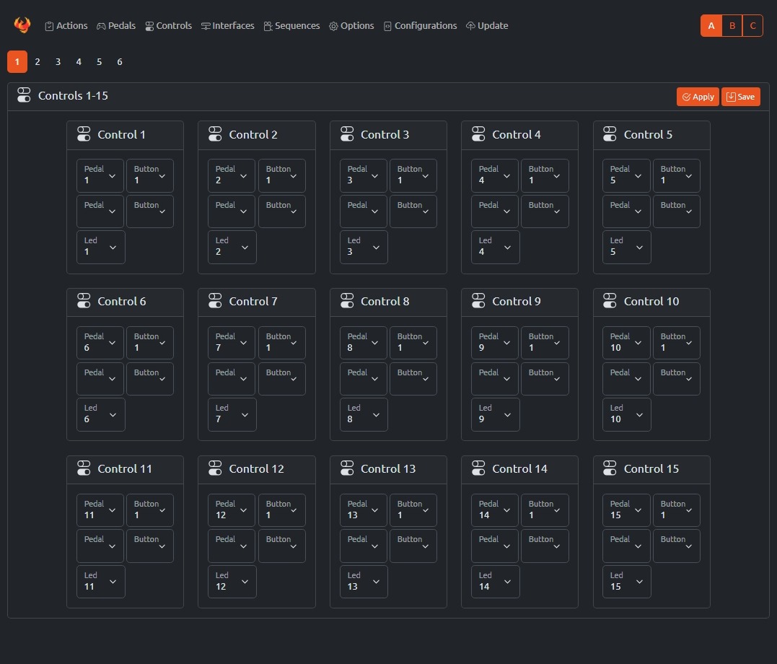Click the toggle icon in Control 5 header
The height and width of the screenshot is (664, 777).
pos(610,134)
